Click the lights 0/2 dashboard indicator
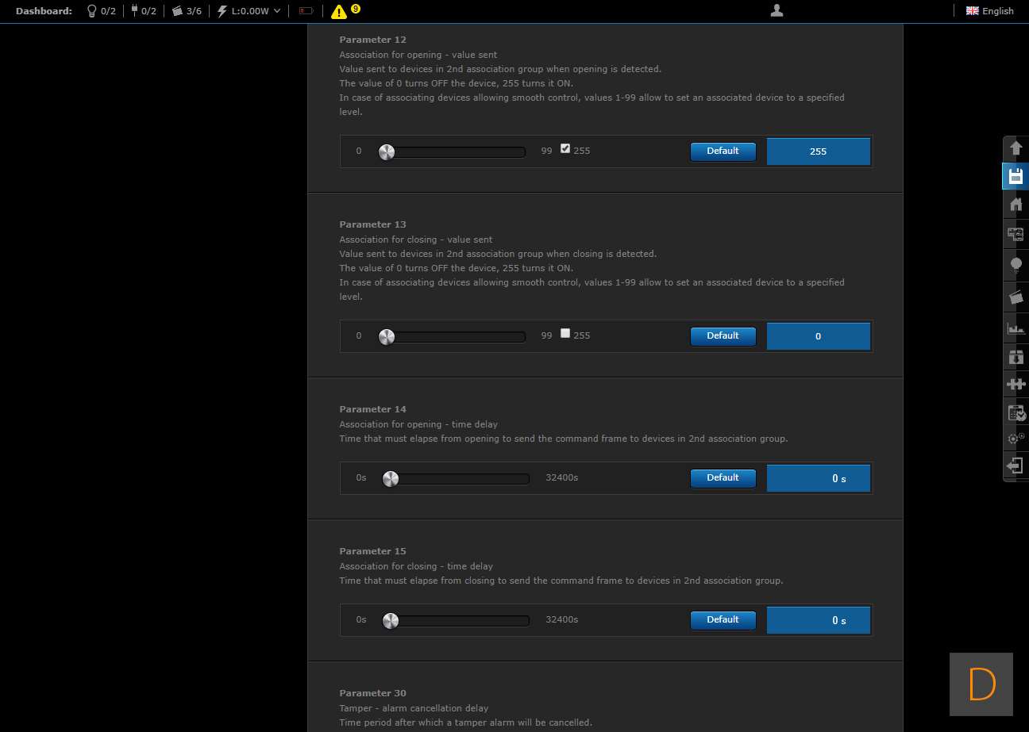 (x=101, y=11)
